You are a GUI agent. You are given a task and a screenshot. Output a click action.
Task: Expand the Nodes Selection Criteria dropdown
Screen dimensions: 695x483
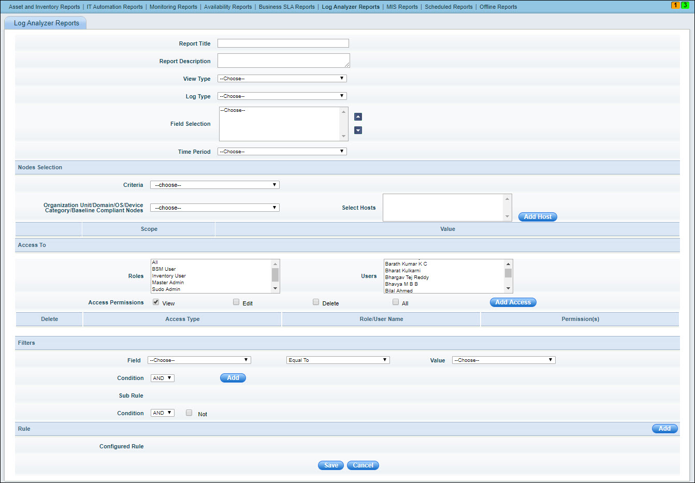point(214,185)
